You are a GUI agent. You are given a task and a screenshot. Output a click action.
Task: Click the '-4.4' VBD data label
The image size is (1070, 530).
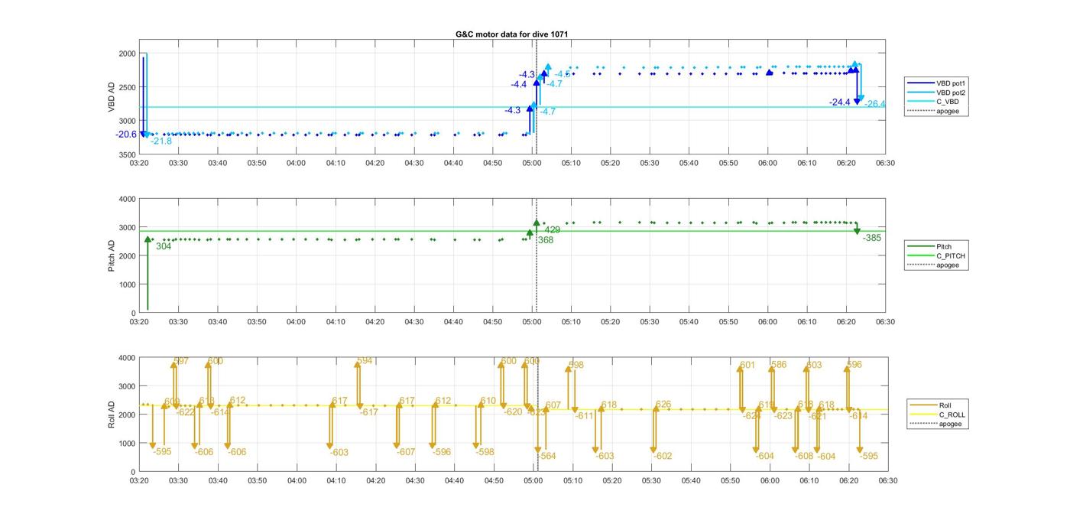519,85
